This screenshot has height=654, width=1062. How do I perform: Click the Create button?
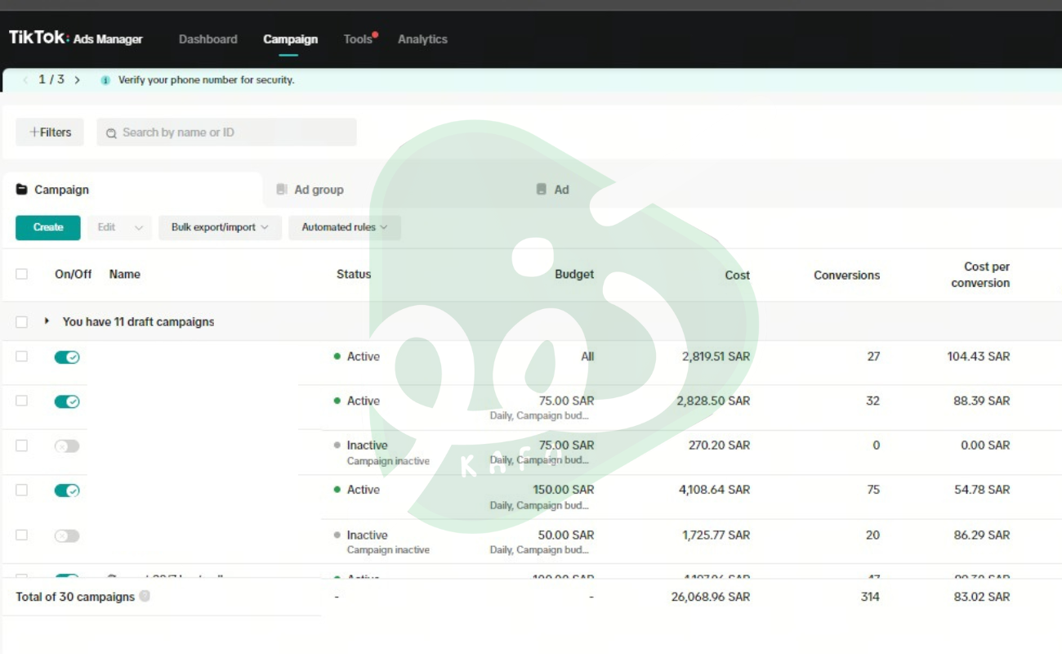click(x=48, y=227)
